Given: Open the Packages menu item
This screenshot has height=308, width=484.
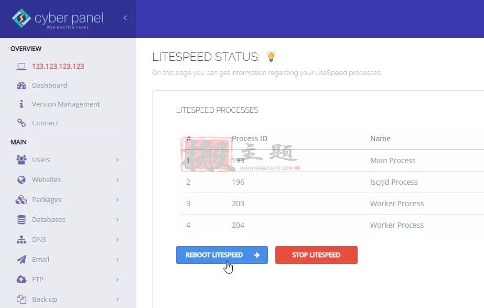Looking at the screenshot, I should [x=68, y=200].
